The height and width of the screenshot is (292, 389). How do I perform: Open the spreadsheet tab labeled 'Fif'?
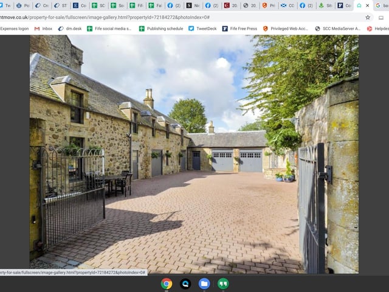[136, 5]
